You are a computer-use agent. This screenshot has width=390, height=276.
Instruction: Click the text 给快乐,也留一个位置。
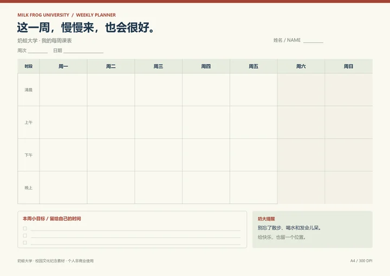click(x=282, y=237)
